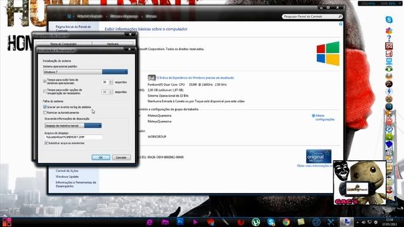Click the second breadcrumb in the address bar
Screen dimensions: 404x227
coord(124,16)
